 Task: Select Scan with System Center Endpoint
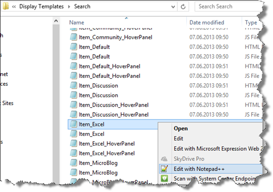[x=215, y=179]
